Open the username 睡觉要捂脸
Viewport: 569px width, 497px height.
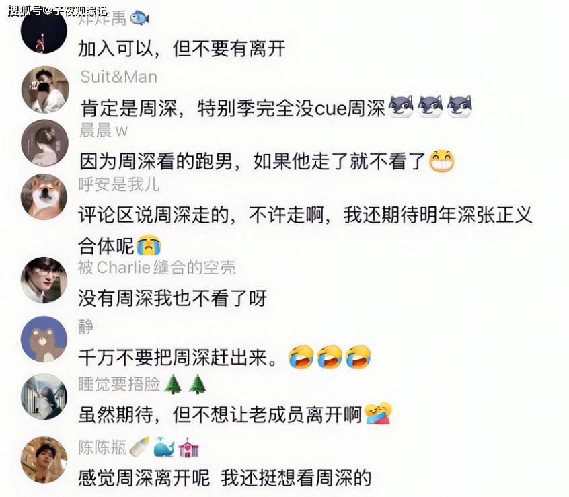point(119,384)
